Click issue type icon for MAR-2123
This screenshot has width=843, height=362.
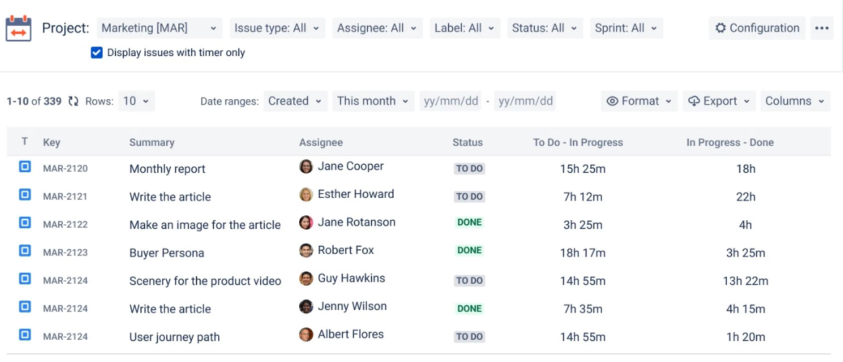point(25,251)
